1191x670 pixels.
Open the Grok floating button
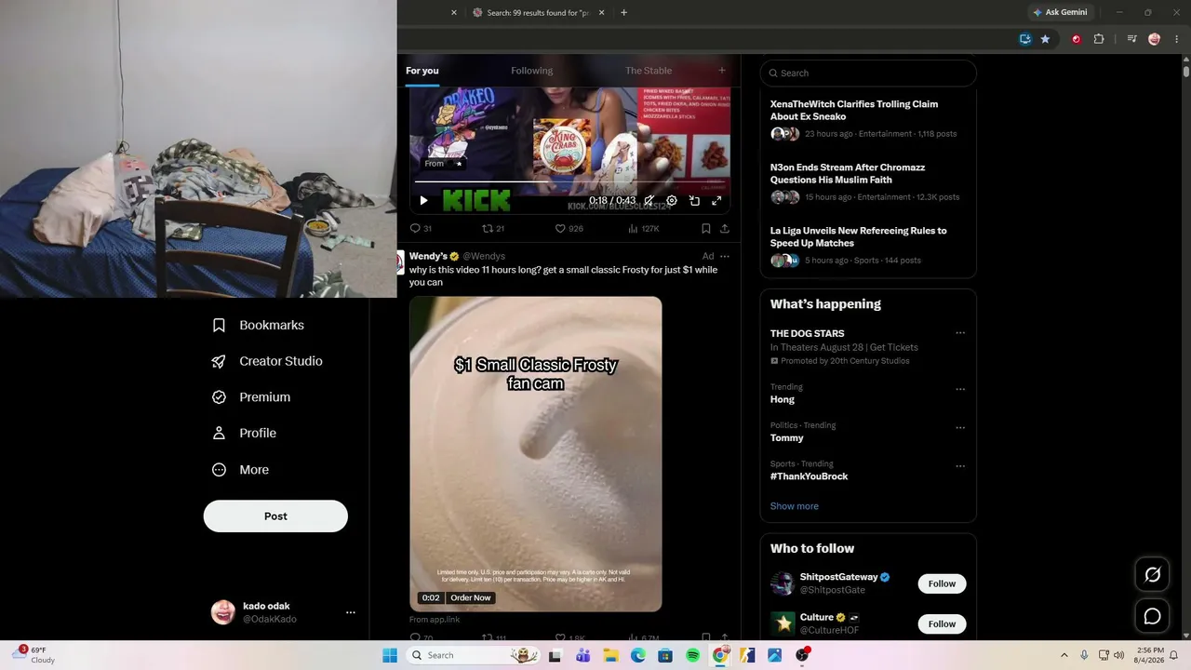pyautogui.click(x=1152, y=575)
